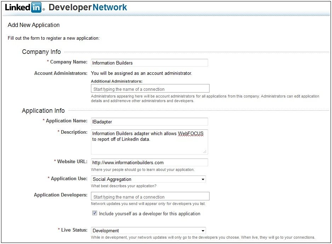This screenshot has height=244, width=332.
Task: Focus the Company Name input field
Action: coord(149,63)
